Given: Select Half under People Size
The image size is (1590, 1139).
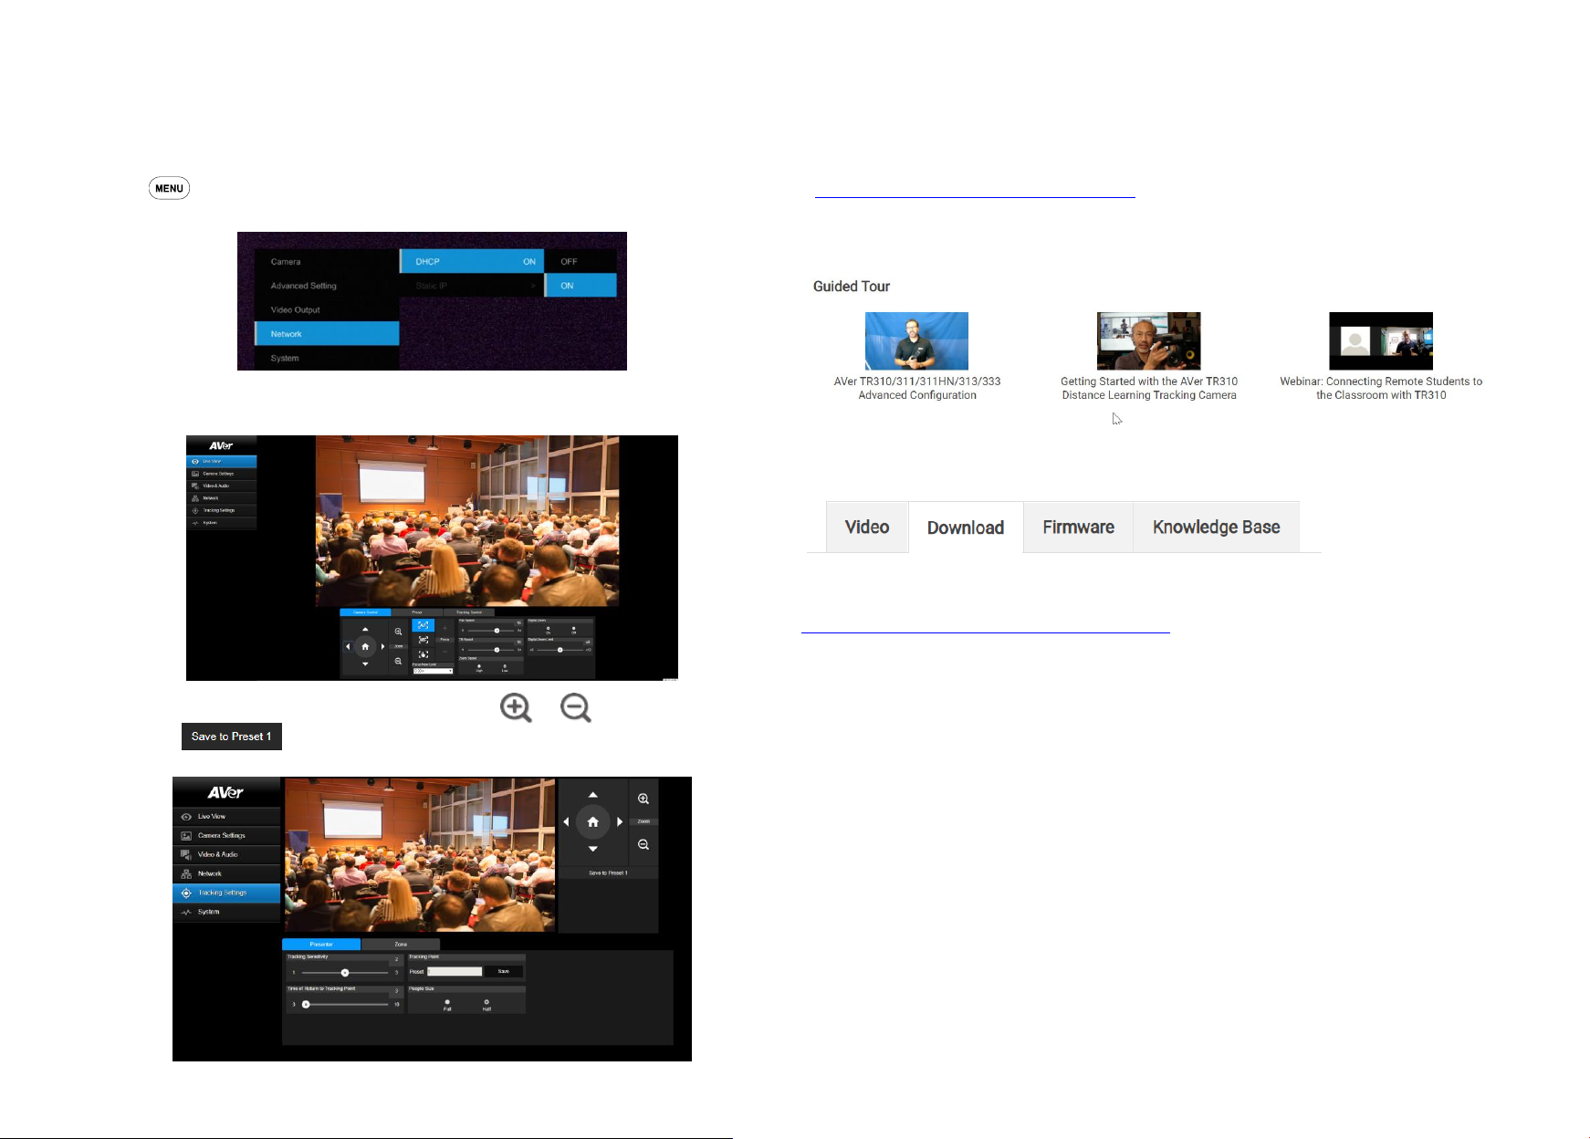Looking at the screenshot, I should (x=486, y=1004).
